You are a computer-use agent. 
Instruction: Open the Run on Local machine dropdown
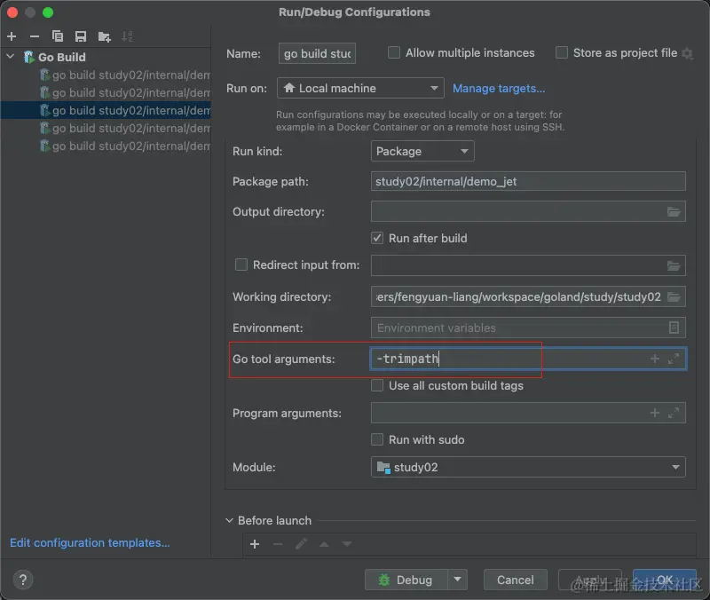click(360, 88)
